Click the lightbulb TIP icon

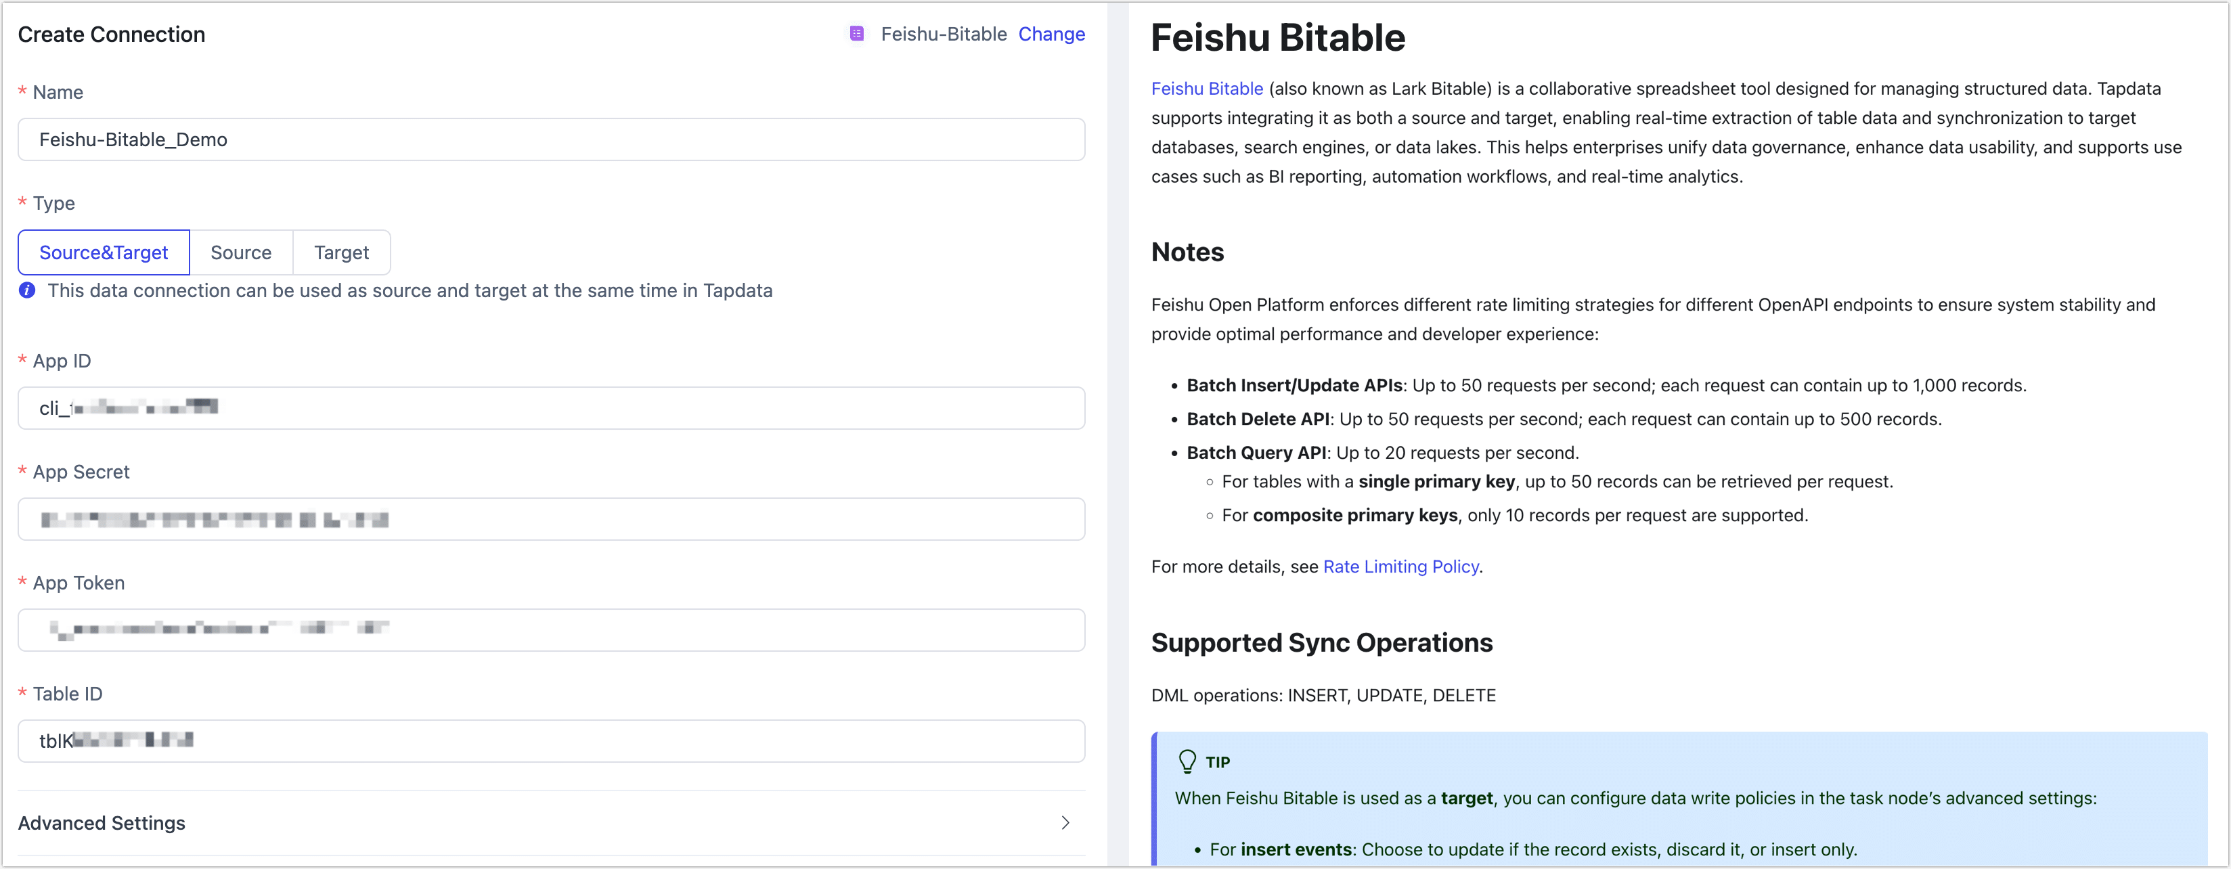click(x=1187, y=761)
